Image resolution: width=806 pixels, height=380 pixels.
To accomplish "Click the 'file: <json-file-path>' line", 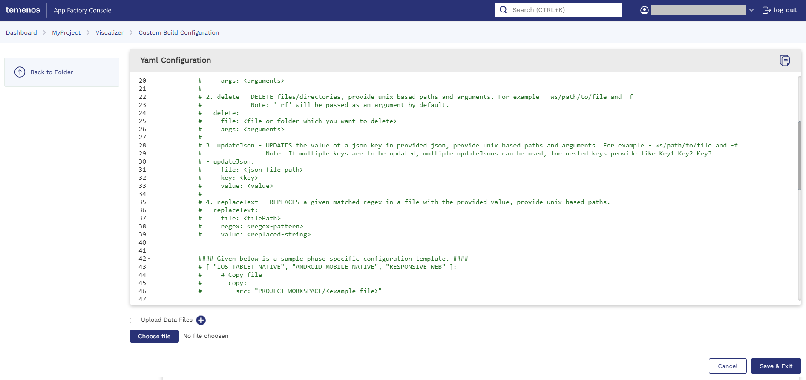I will point(250,170).
